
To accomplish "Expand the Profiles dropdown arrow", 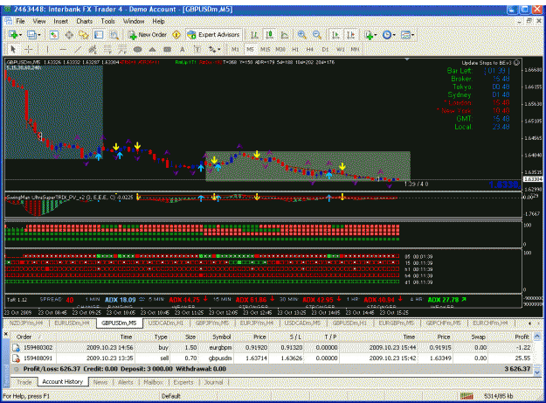I will click(x=39, y=35).
